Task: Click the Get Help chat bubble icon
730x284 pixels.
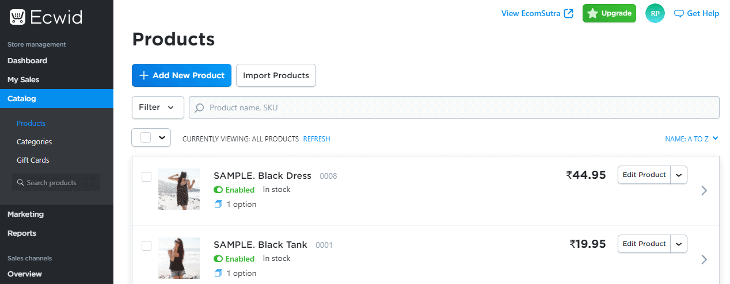Action: tap(679, 14)
